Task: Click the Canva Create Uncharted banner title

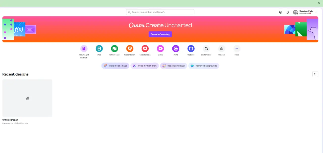Action: coord(160,25)
